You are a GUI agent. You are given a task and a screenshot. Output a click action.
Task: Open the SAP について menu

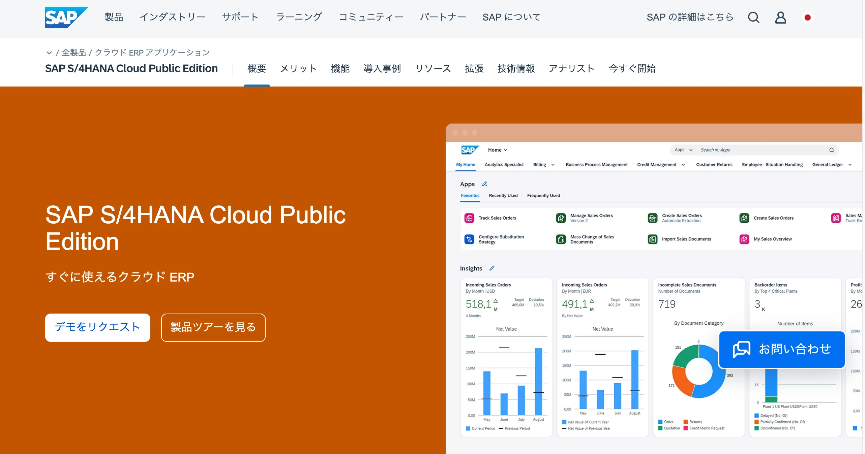(511, 17)
